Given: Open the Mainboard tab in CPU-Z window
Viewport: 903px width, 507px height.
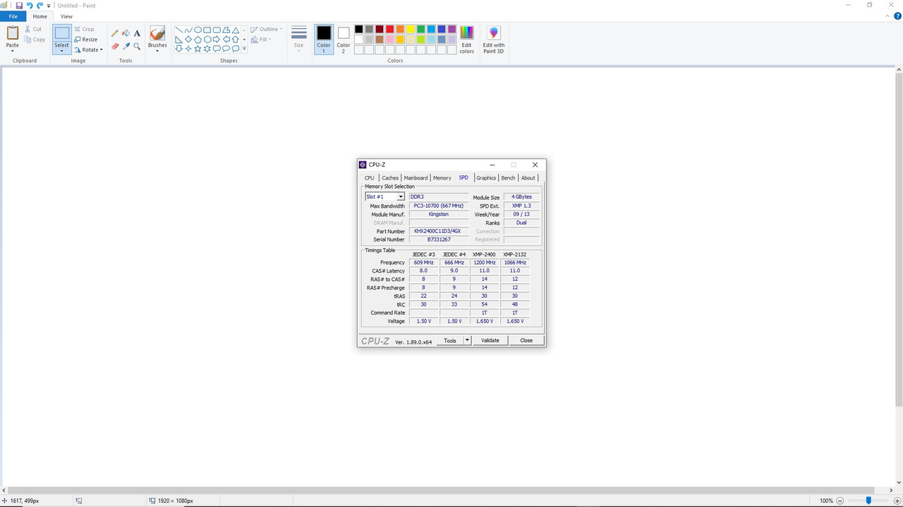Looking at the screenshot, I should pyautogui.click(x=416, y=178).
